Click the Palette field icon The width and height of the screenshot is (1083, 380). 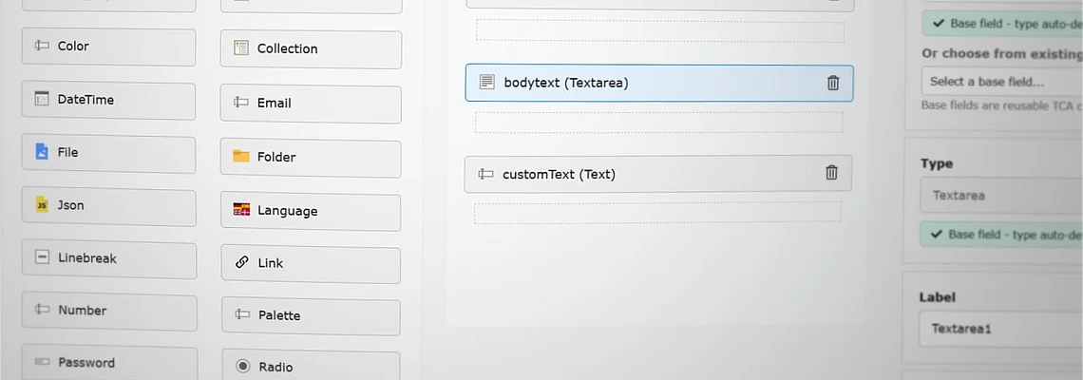coord(242,314)
